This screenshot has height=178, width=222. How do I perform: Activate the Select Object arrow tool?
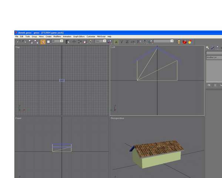tap(43, 42)
